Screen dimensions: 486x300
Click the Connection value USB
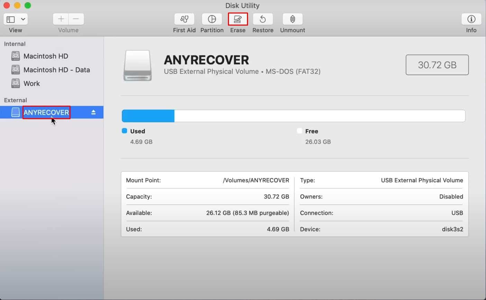(x=457, y=213)
